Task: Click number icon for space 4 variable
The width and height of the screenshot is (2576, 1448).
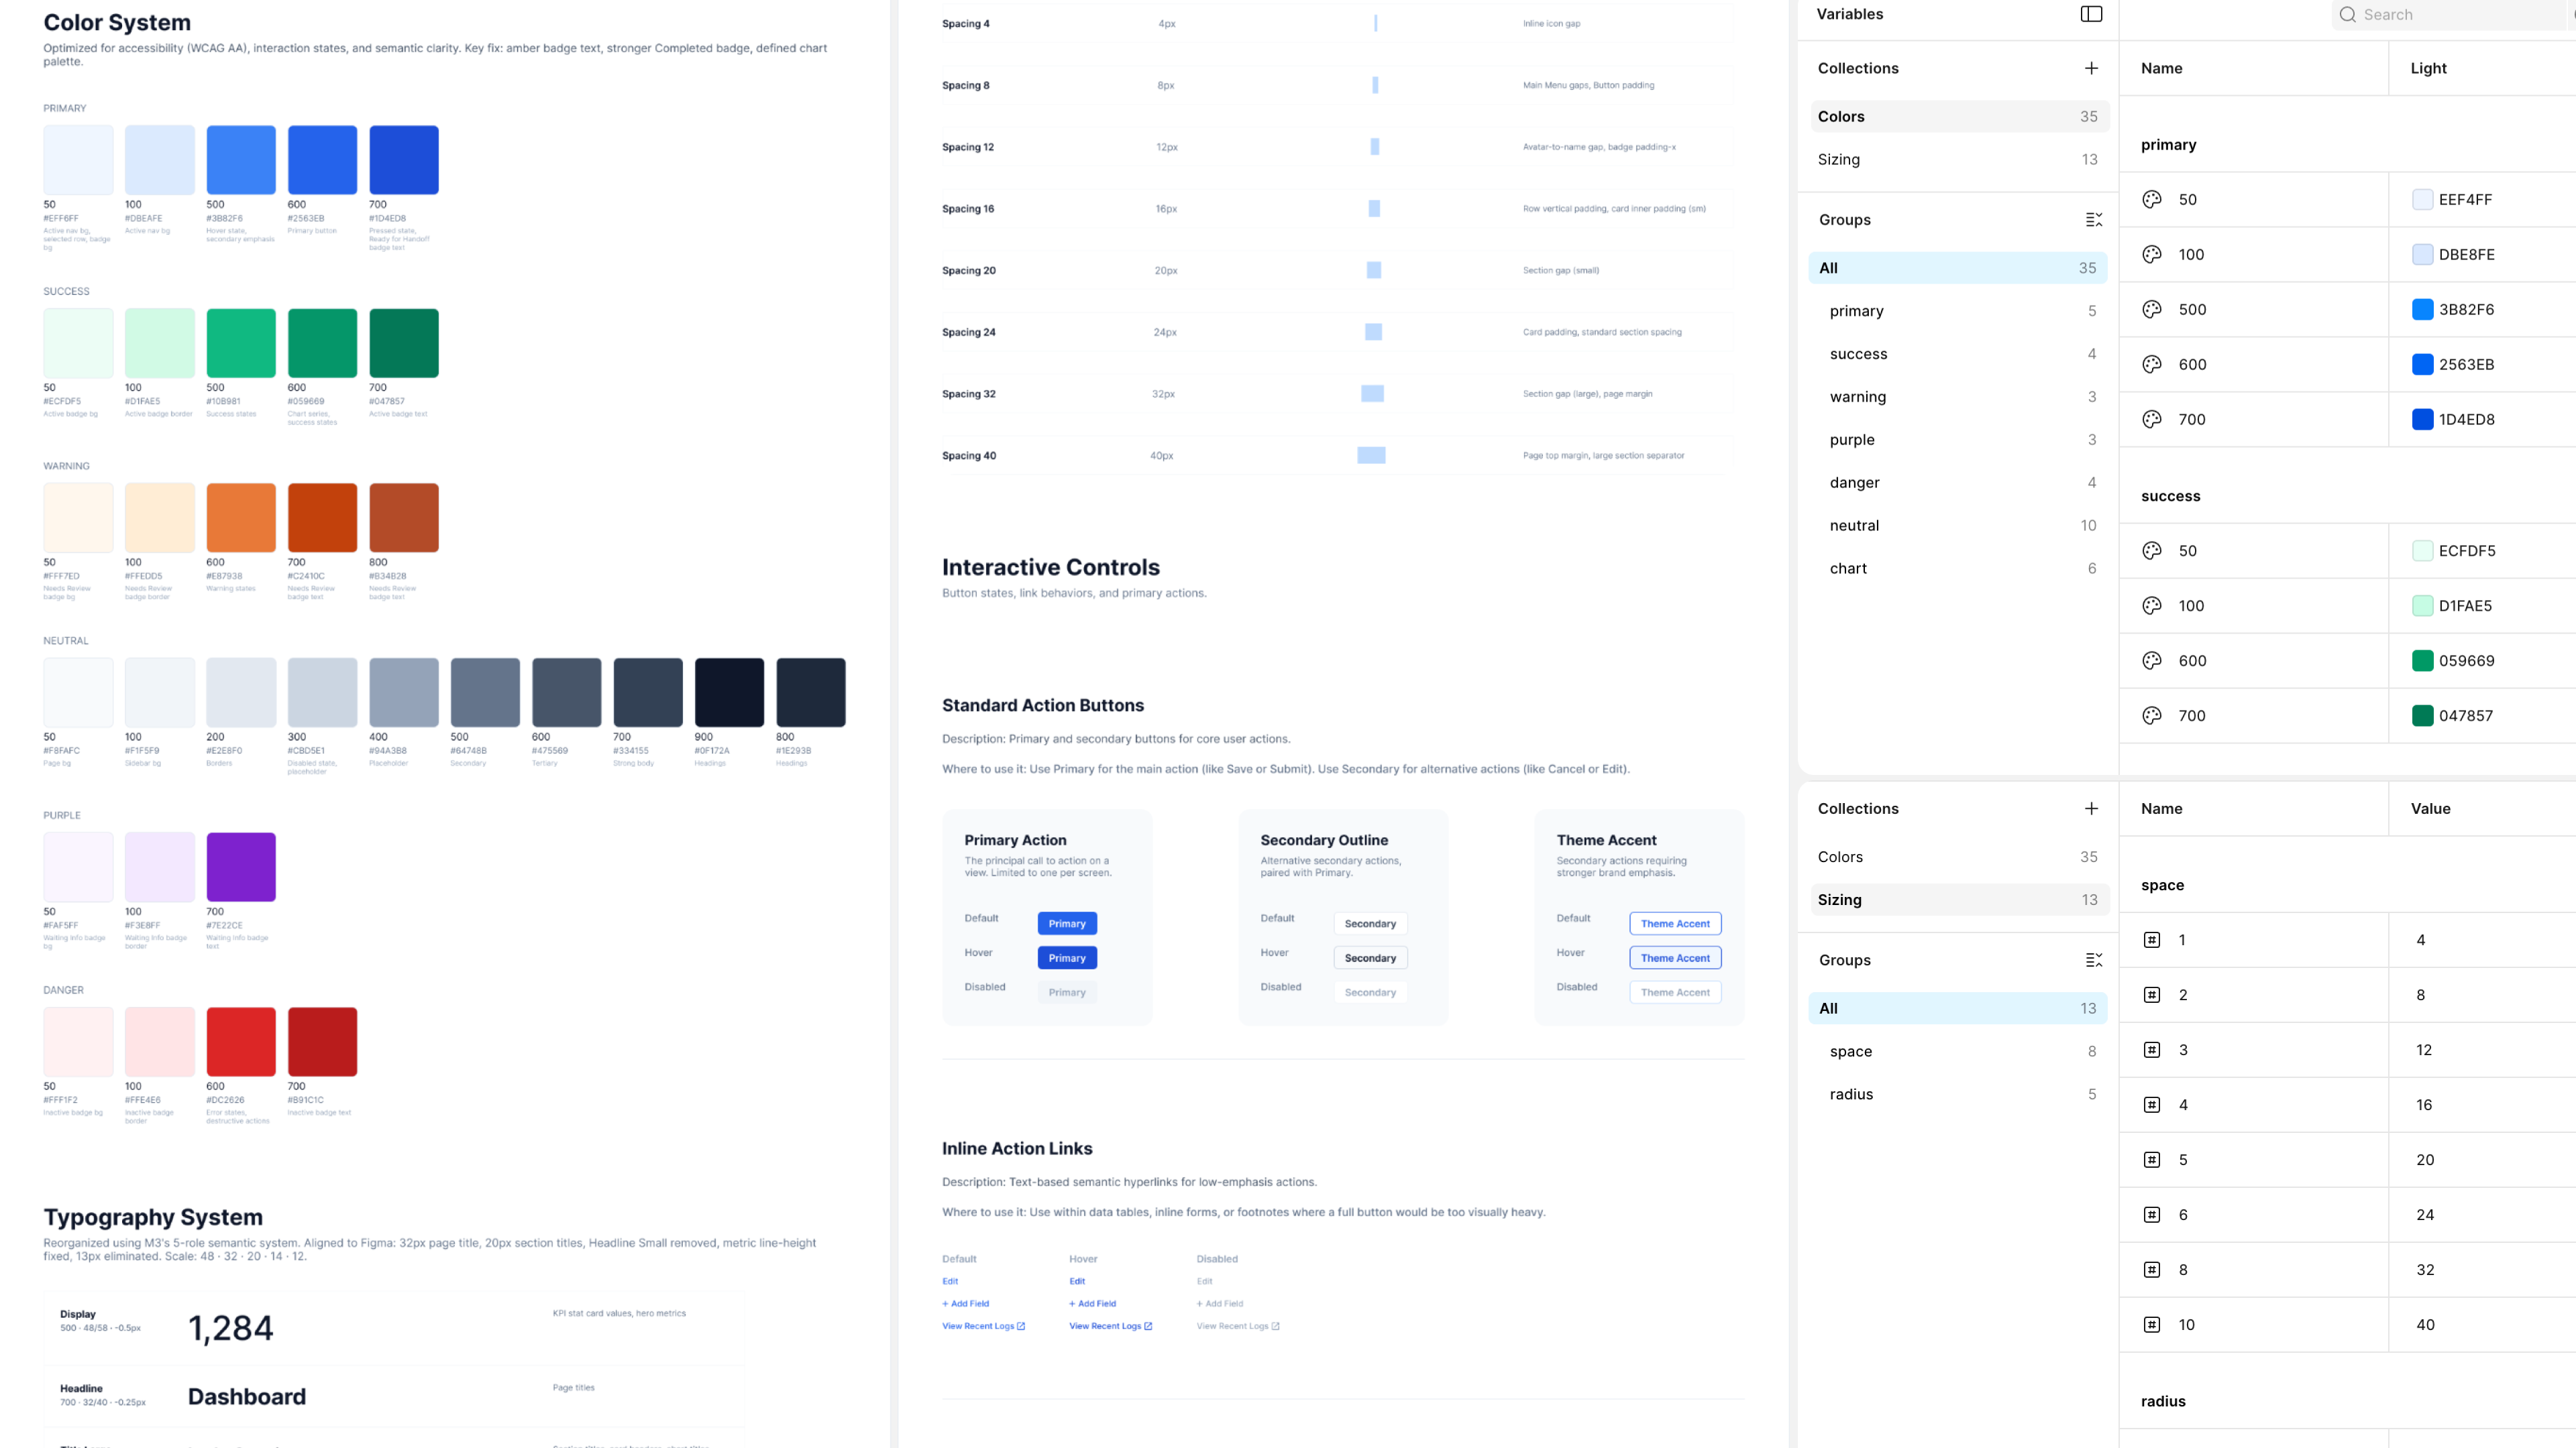Action: 2152,1105
